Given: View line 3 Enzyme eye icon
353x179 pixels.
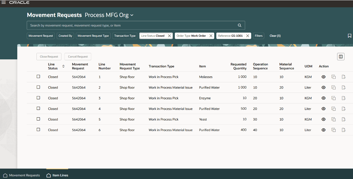Looking at the screenshot, I should click(x=324, y=98).
